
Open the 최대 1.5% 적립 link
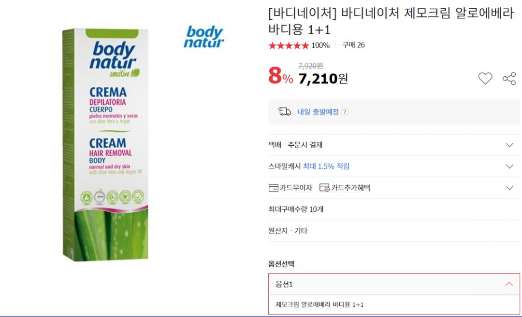pos(326,166)
